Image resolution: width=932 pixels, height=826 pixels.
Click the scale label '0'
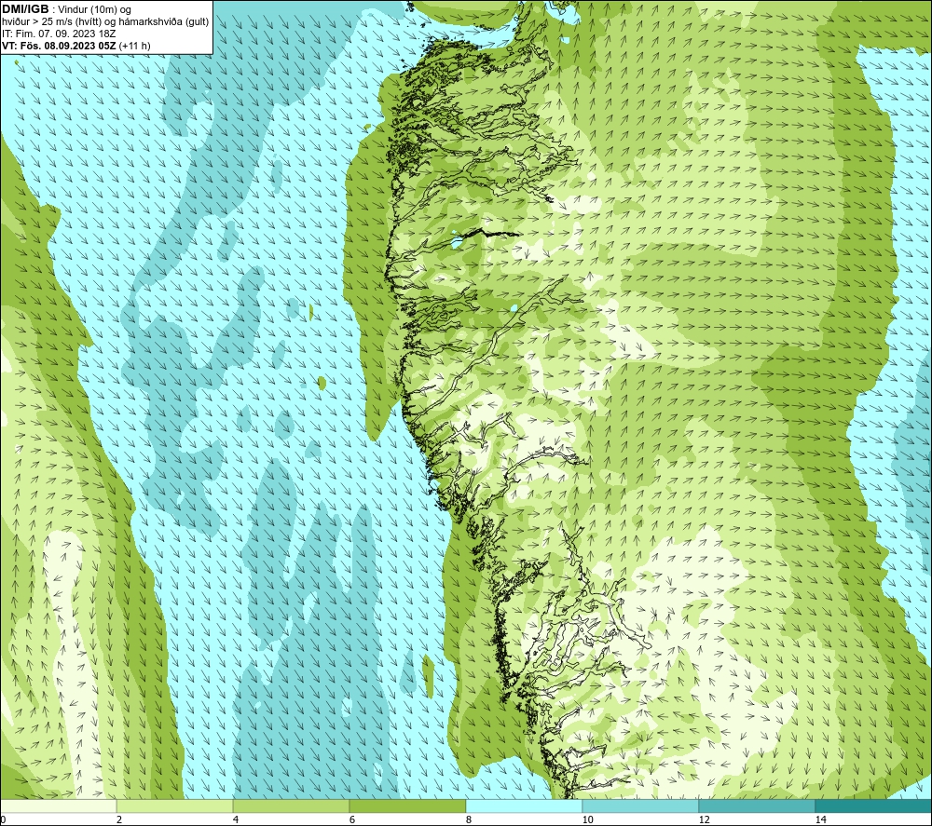pos(3,819)
